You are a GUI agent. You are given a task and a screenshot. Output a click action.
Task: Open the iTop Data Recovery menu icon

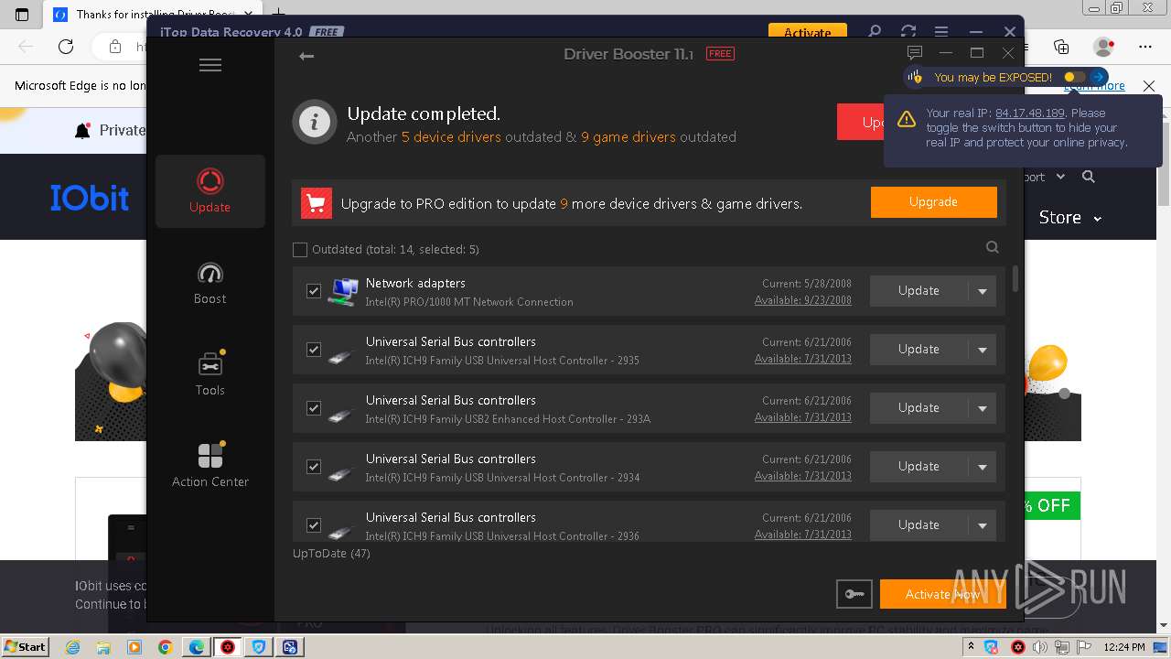[x=941, y=31]
